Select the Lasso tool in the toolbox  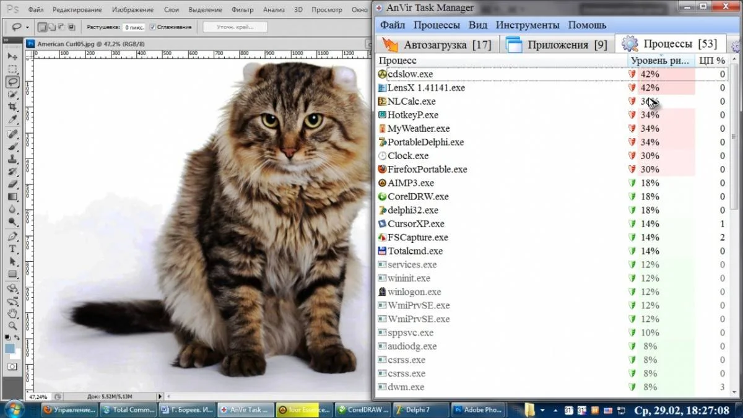(x=12, y=82)
